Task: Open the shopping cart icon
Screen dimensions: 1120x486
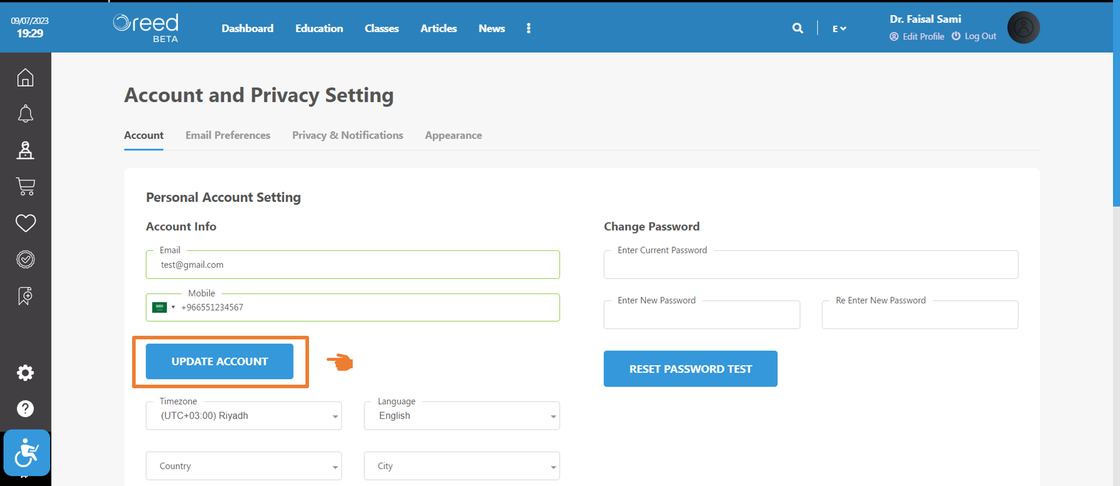Action: pos(25,186)
